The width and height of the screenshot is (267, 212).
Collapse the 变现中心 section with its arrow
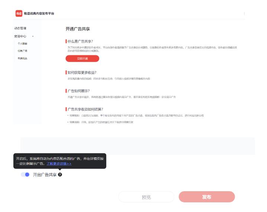(x=33, y=36)
